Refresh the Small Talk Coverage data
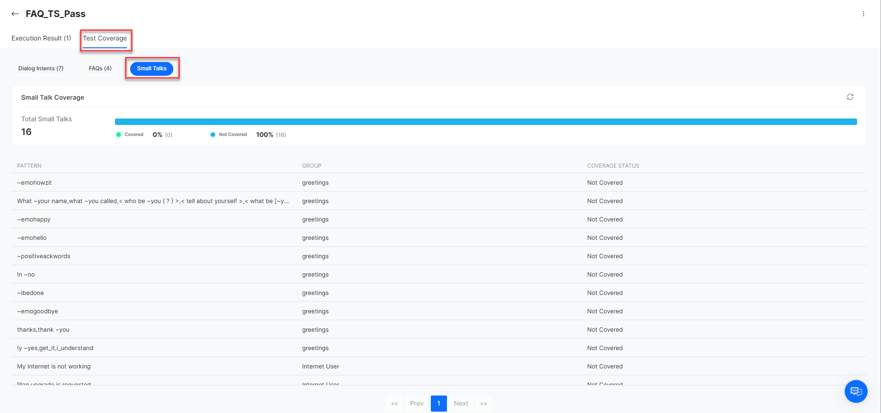 (x=850, y=97)
